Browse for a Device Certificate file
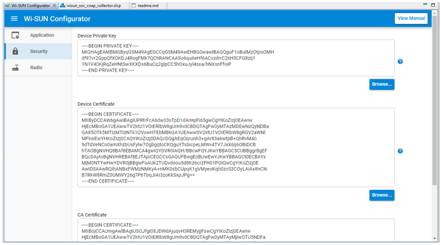 [381, 195]
